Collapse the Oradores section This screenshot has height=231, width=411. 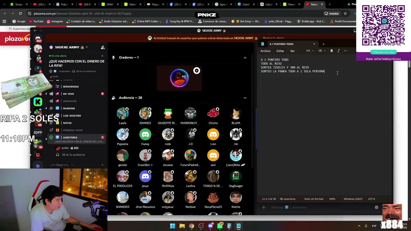pyautogui.click(x=245, y=58)
